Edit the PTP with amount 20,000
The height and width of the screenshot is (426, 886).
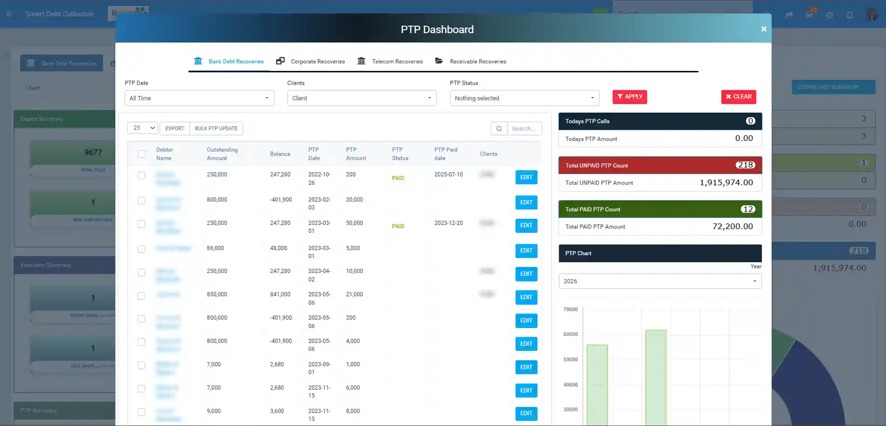tap(526, 203)
